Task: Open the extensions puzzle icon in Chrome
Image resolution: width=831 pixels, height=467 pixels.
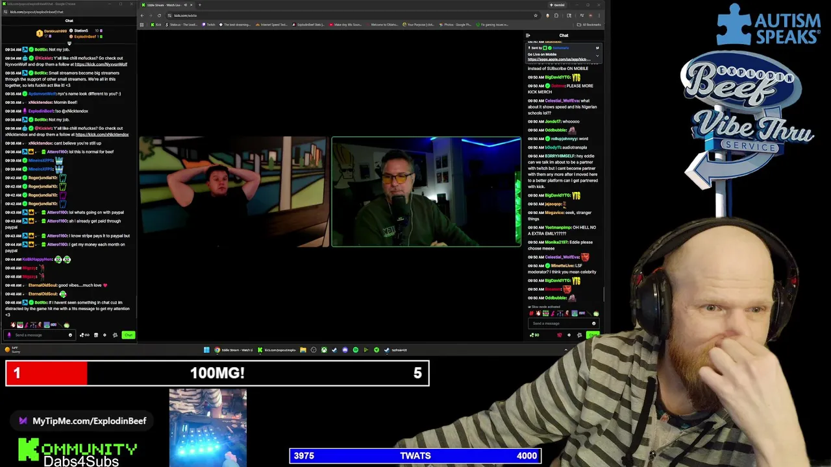Action: pyautogui.click(x=556, y=16)
